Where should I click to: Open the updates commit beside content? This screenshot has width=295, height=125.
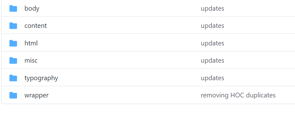tap(212, 26)
